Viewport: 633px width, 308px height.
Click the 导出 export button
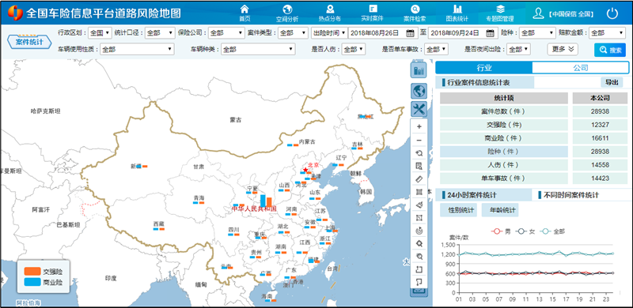612,82
